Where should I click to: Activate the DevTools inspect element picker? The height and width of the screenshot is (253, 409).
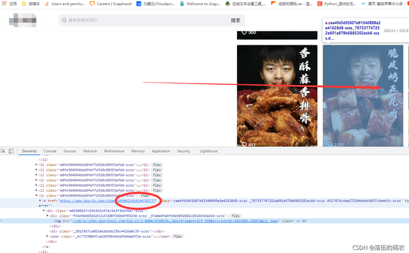click(x=3, y=151)
